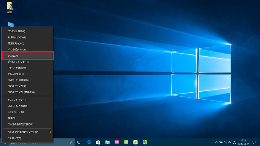The height and width of the screenshot is (146, 260).
Task: Choose ファイル名を指定して実行(R)
Action: coord(27,124)
